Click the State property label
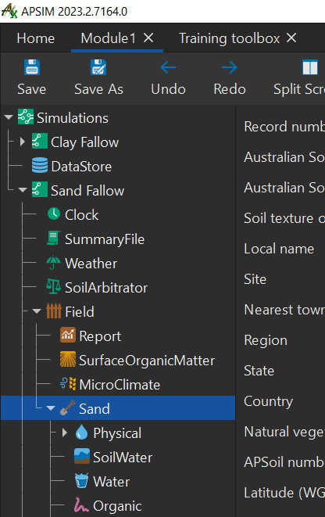This screenshot has width=325, height=517. click(x=259, y=371)
